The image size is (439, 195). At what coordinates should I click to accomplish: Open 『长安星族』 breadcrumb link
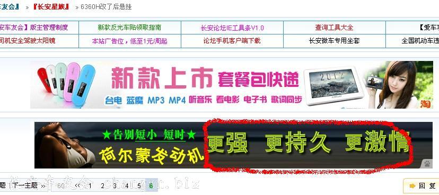point(51,7)
